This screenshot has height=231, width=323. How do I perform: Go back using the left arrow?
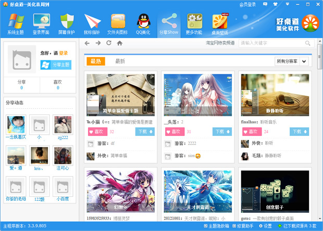(87, 43)
